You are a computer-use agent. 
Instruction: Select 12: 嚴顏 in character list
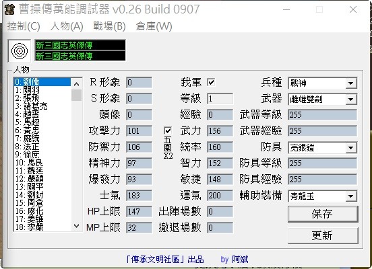[42, 178]
